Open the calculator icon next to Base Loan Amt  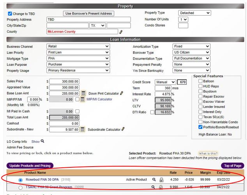pos(83,93)
